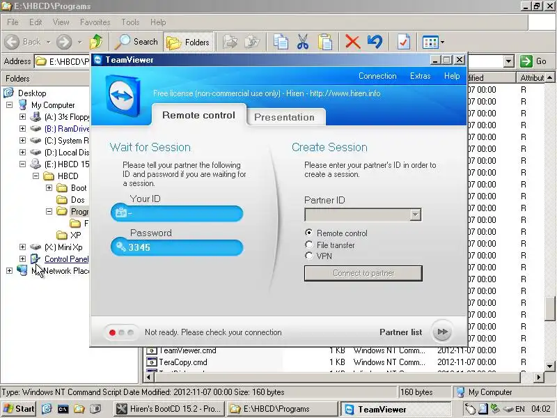Open Search in Explorer toolbar

tap(136, 42)
